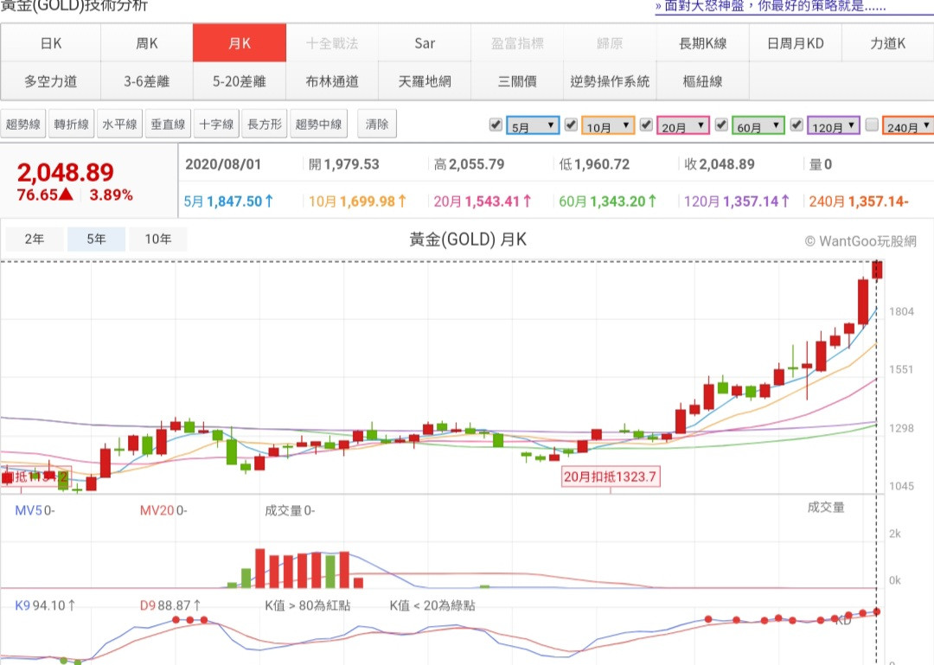Select the 長方形 rectangle tool

(x=265, y=125)
